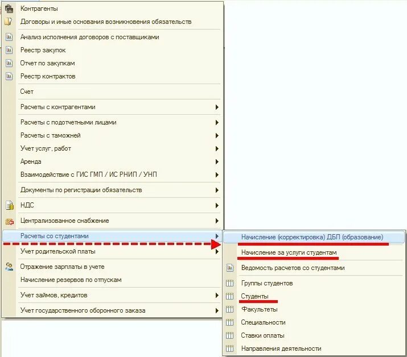This screenshot has height=357, width=407.
Task: Expand arrow for Документы по регистрации обязательств
Action: pos(217,190)
